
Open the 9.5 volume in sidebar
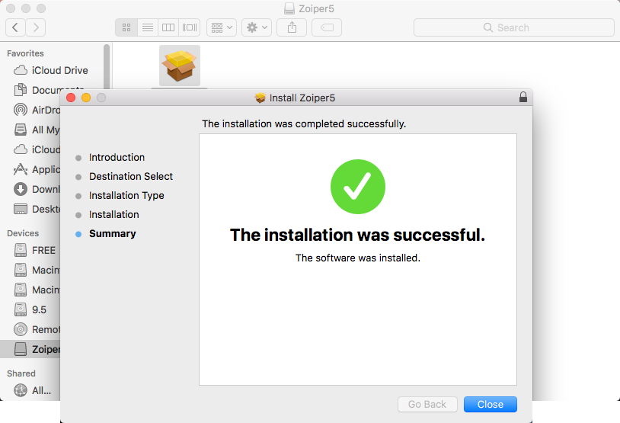tap(39, 309)
